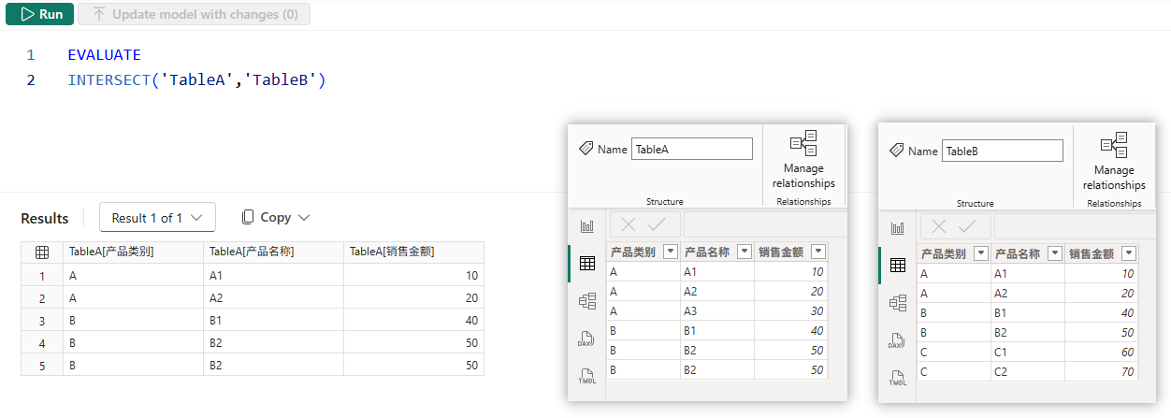The height and width of the screenshot is (418, 1171).
Task: Expand the Result 1 of 1 dropdown
Action: click(x=157, y=218)
